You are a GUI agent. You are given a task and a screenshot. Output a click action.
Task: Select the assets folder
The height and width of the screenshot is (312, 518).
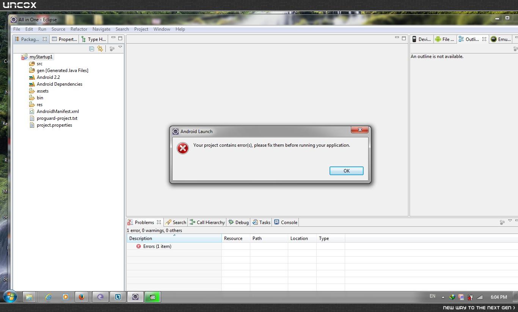pyautogui.click(x=42, y=91)
